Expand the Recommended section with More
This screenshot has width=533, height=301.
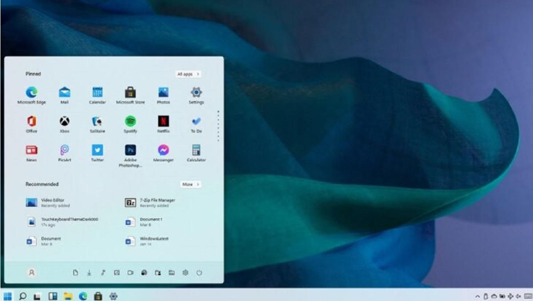pos(190,184)
